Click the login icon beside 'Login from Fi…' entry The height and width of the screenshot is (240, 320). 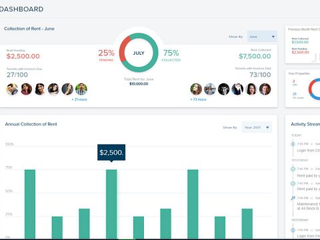293,230
